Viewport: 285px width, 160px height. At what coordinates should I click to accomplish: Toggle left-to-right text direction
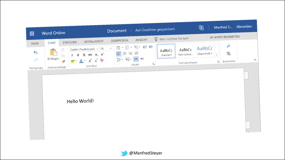(136, 59)
